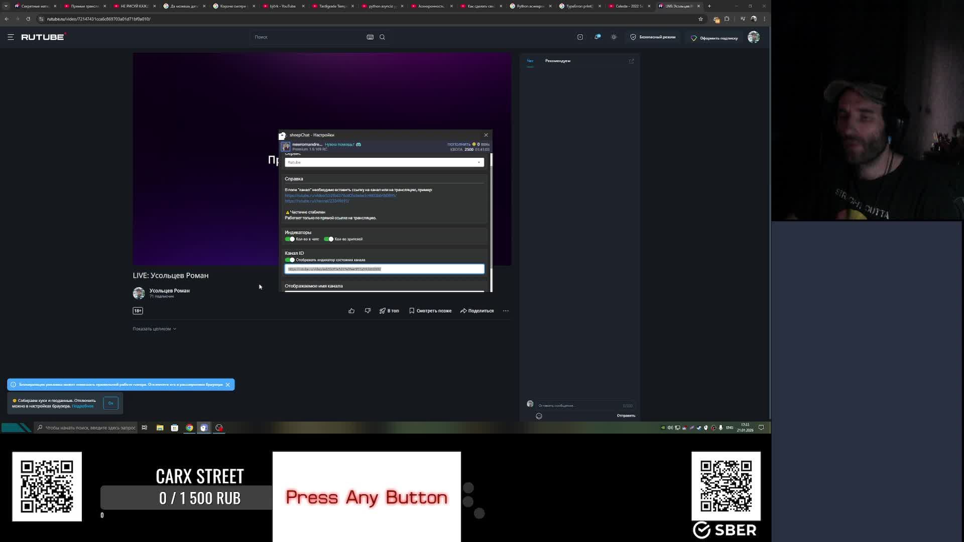Click the dislike thumbs-down icon

click(x=368, y=311)
